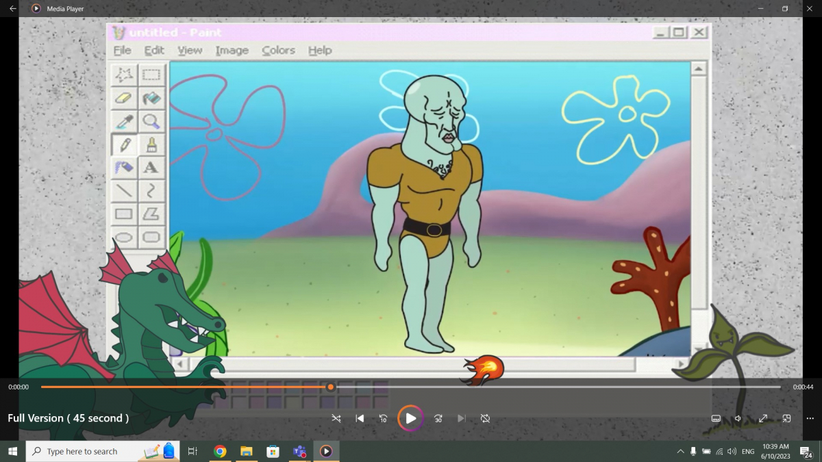Open the player volume control
This screenshot has height=462, width=822.
coord(738,418)
